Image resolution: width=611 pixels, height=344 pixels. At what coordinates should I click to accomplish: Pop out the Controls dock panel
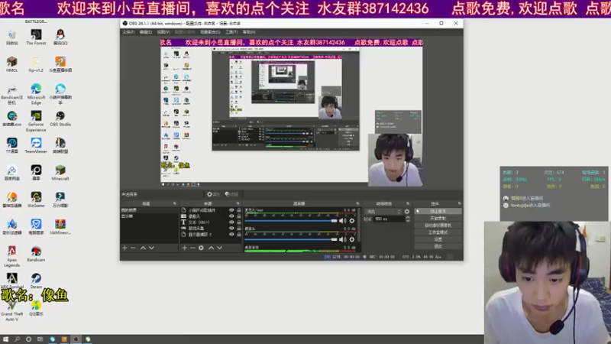coord(460,203)
